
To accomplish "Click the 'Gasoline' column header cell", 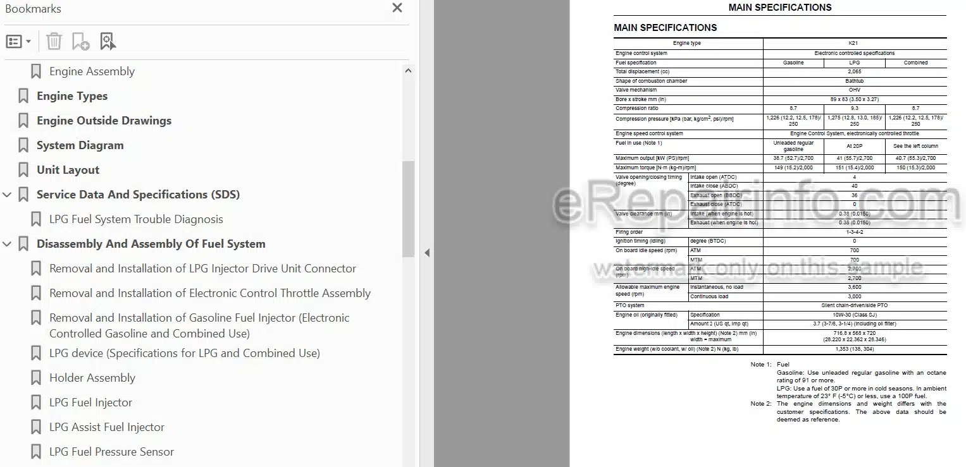I will (793, 63).
